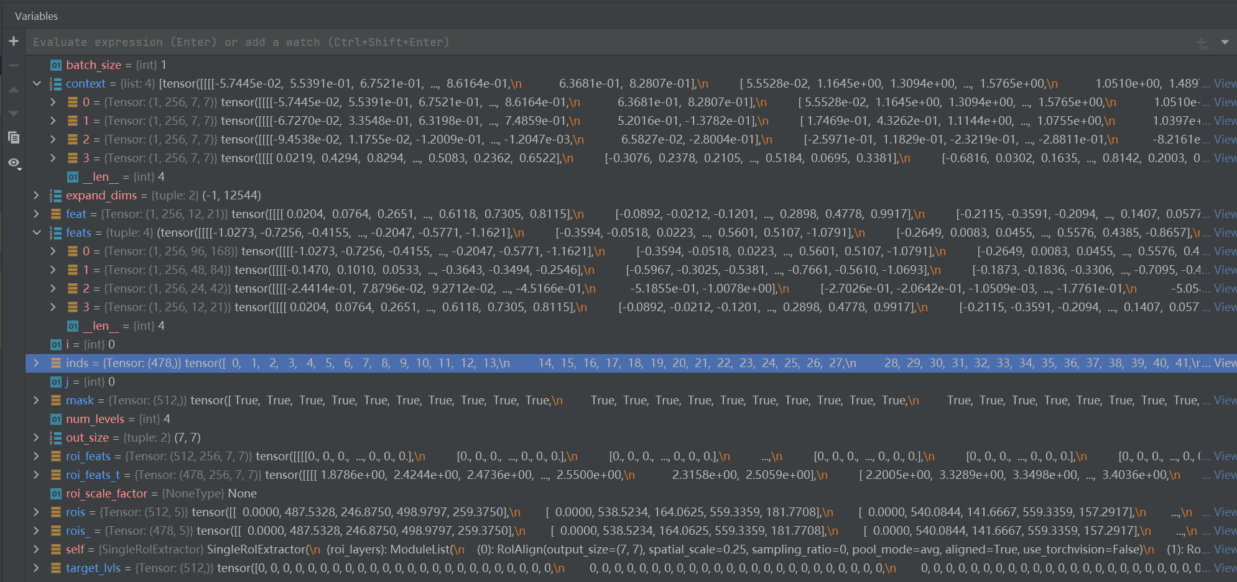Expand the roi_feats tensor node
Viewport: 1237px width, 582px height.
(36, 456)
